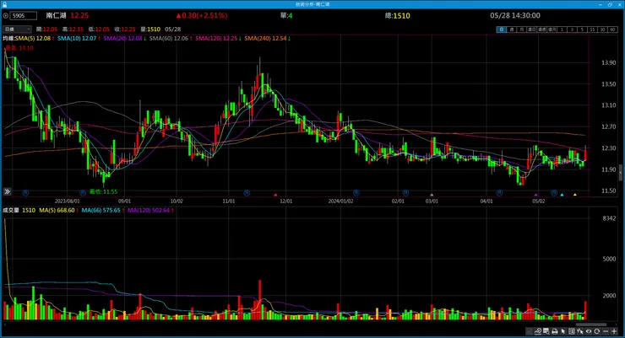
Task: Select the daily (日) timeframe tab
Action: point(502,30)
